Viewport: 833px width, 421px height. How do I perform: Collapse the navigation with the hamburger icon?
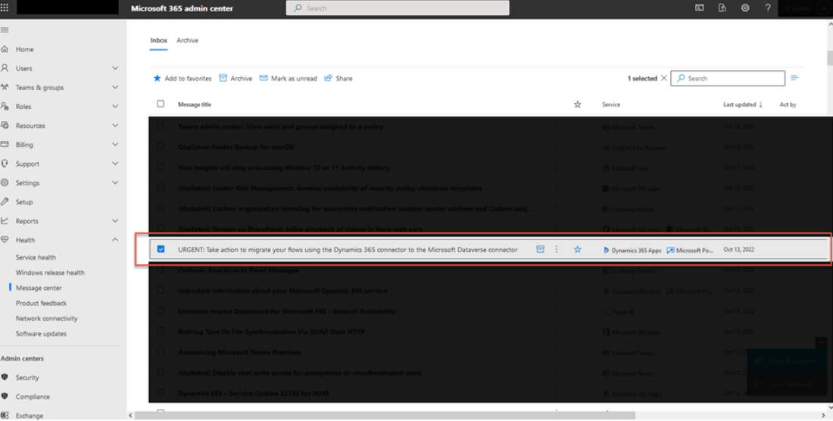coord(5,30)
